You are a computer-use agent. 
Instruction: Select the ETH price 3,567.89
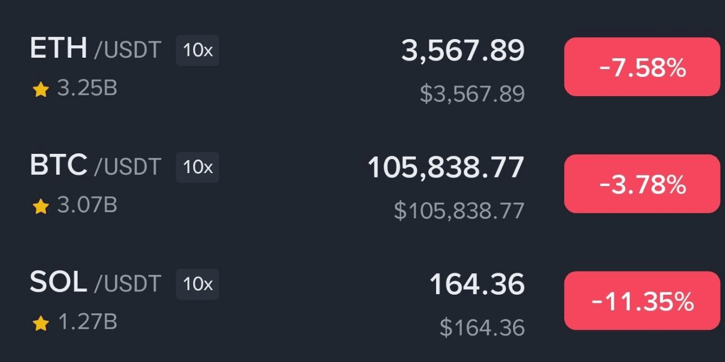click(x=463, y=51)
